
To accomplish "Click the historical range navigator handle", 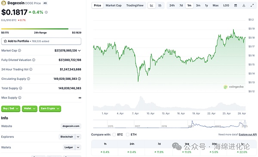I will pyautogui.click(x=245, y=124).
